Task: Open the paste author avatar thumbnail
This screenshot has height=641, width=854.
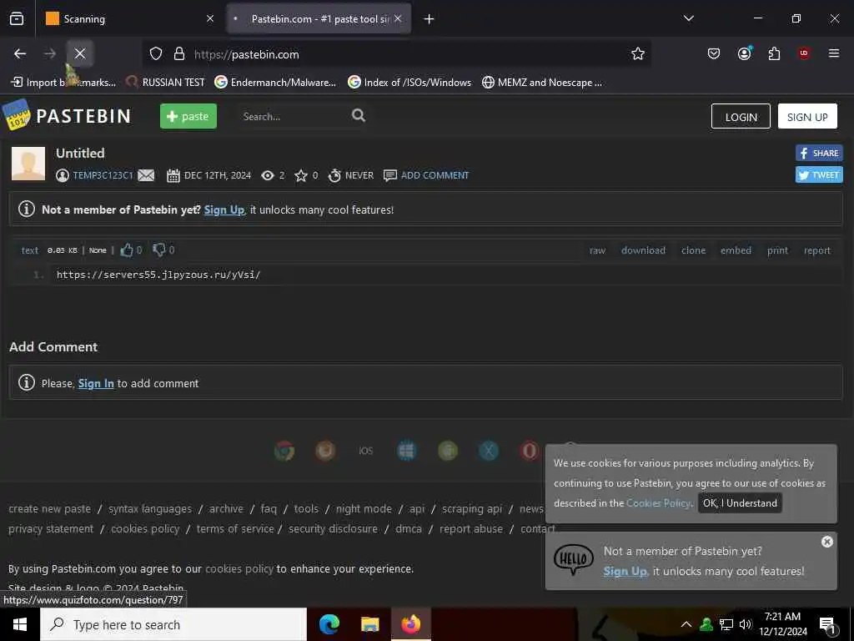Action: click(28, 164)
